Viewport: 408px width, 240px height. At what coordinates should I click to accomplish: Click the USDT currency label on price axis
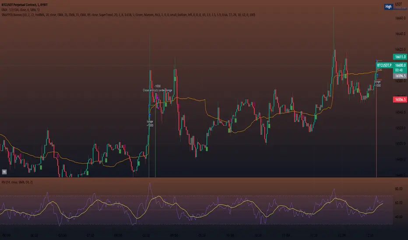tap(399, 4)
